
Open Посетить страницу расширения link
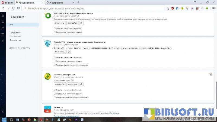click(66, 116)
